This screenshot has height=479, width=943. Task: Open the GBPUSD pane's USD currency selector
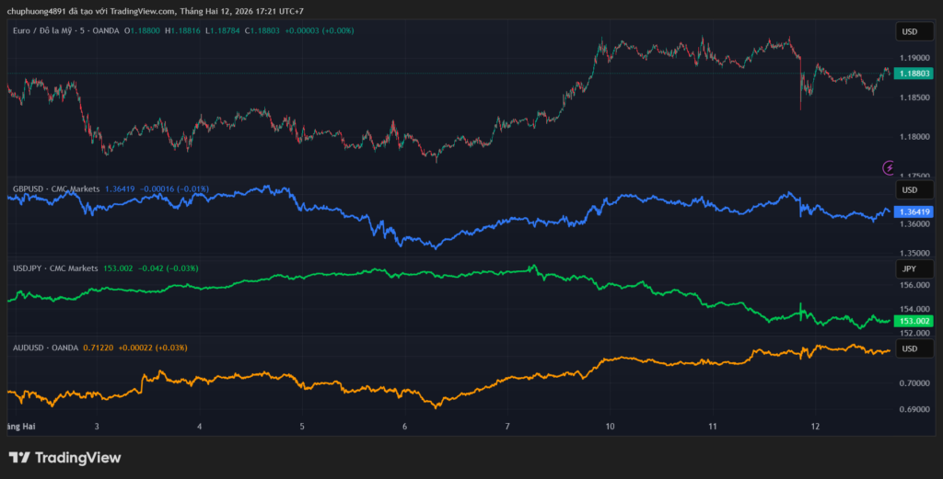(909, 189)
